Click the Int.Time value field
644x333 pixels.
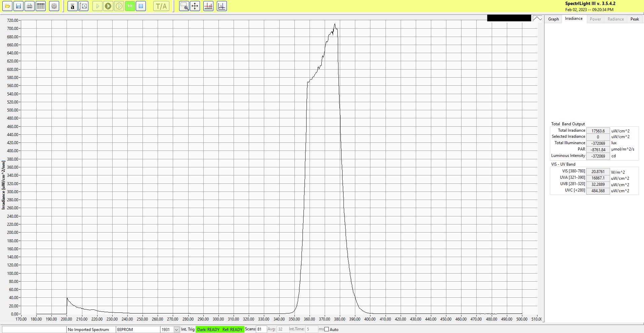311,329
